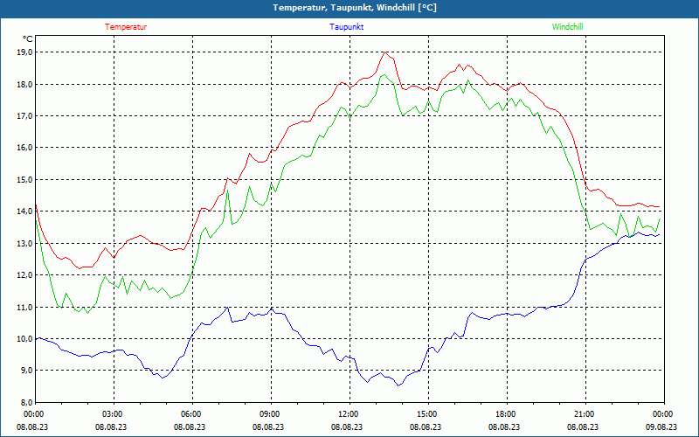Click the 15:00 time label
Viewport: 699px width, 437px height.
(427, 414)
